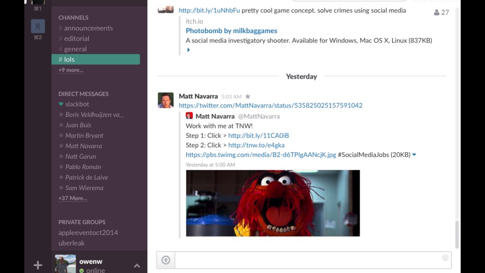
Task: Open Matt Navarra direct message in sidebar
Action: 83,146
